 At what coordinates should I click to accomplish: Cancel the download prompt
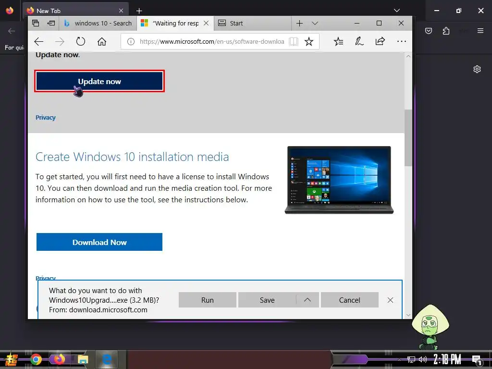350,300
